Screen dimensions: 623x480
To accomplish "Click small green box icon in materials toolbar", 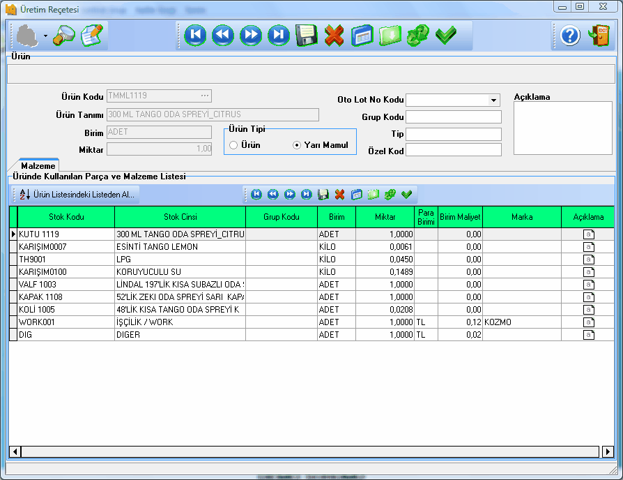I will (373, 194).
